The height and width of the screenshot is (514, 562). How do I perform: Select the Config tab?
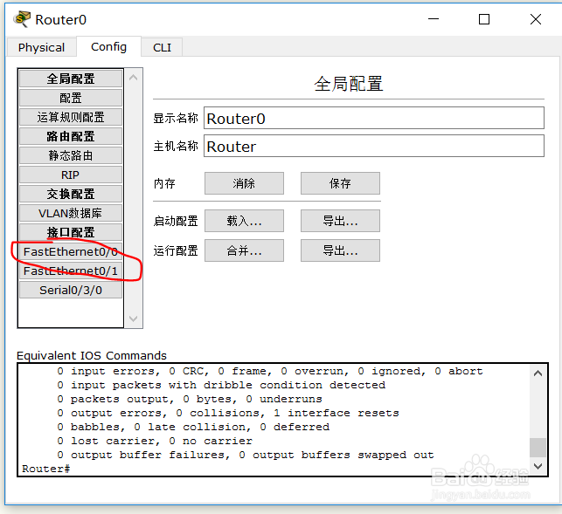pos(108,46)
